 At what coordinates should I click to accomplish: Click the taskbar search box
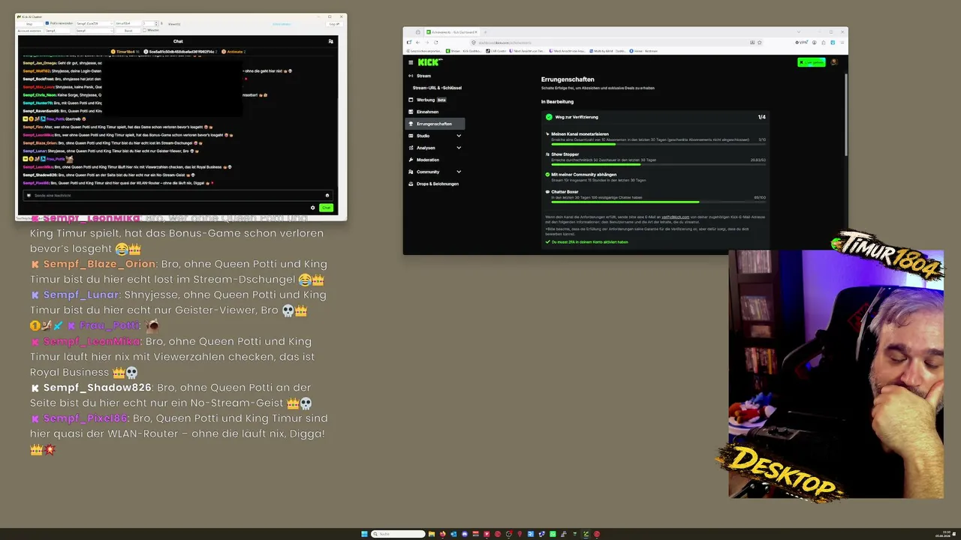(399, 534)
